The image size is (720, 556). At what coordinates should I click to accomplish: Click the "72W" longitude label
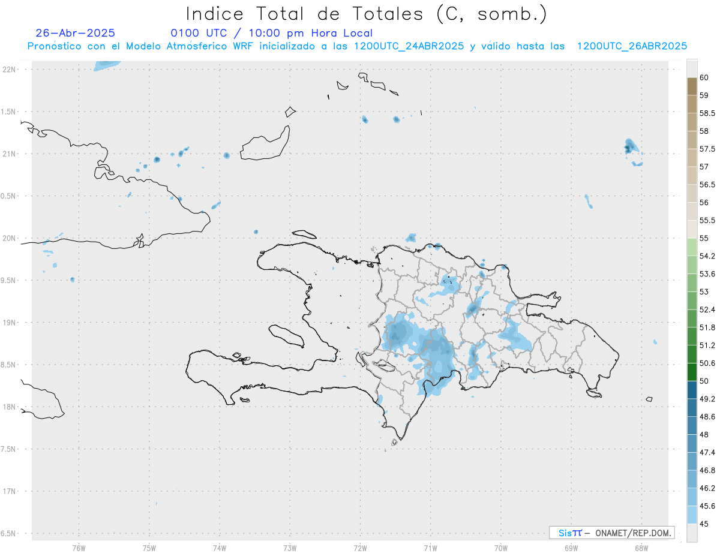360,548
